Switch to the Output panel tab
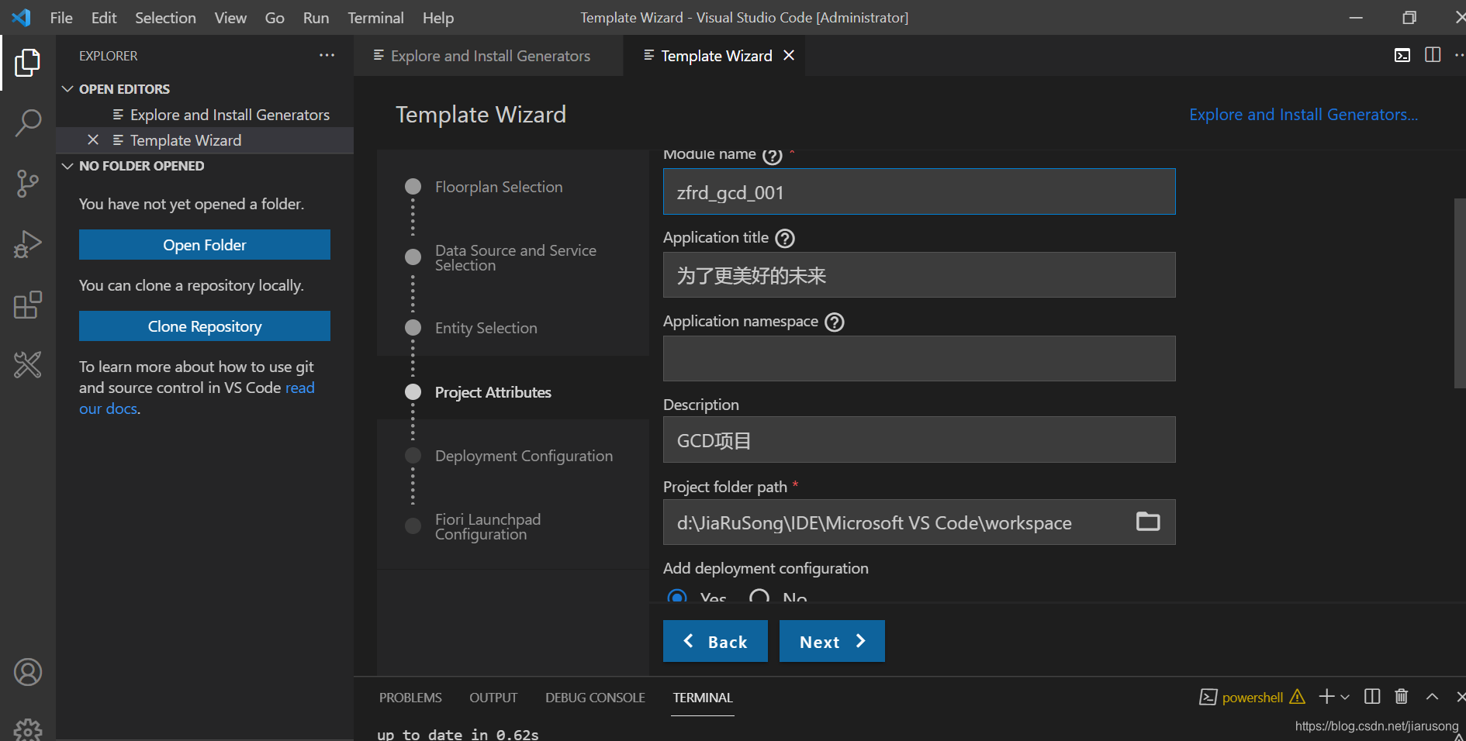1466x741 pixels. pyautogui.click(x=493, y=698)
